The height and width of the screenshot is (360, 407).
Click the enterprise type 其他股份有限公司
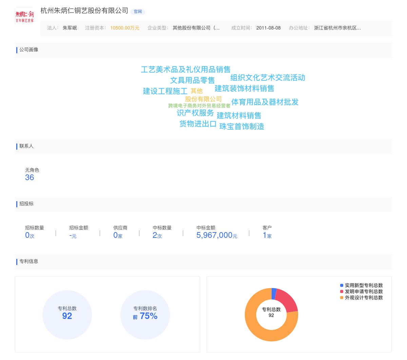tap(196, 28)
